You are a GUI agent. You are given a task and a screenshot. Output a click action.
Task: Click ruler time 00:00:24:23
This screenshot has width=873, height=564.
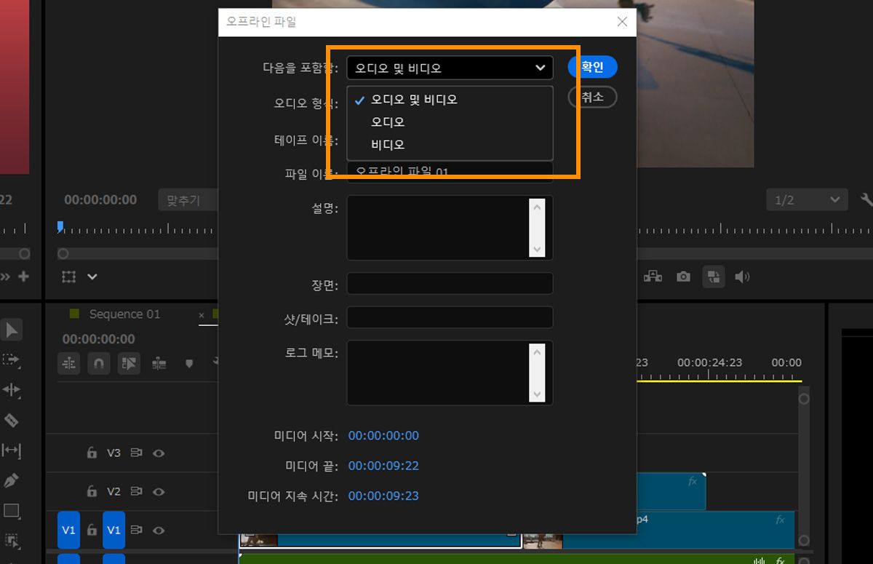click(709, 362)
